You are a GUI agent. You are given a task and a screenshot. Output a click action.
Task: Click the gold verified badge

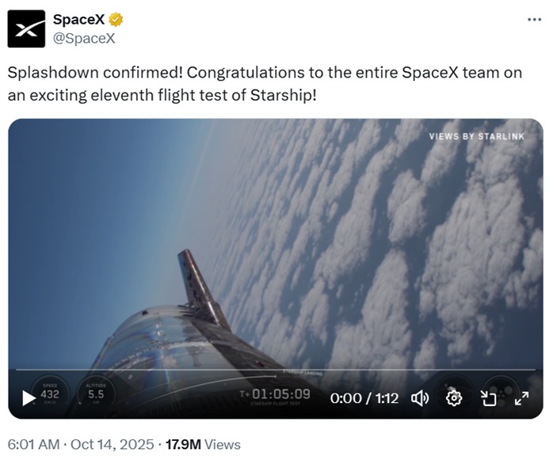(x=114, y=21)
